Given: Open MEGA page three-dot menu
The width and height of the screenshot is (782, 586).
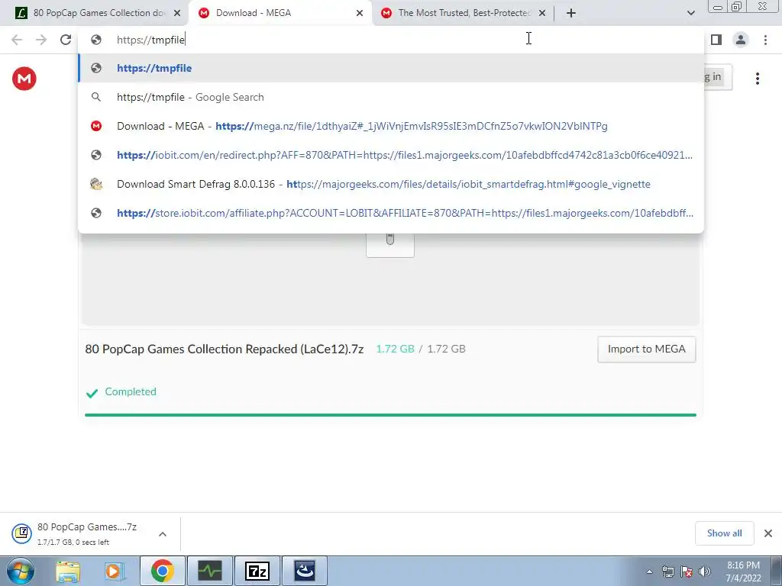Looking at the screenshot, I should click(758, 79).
